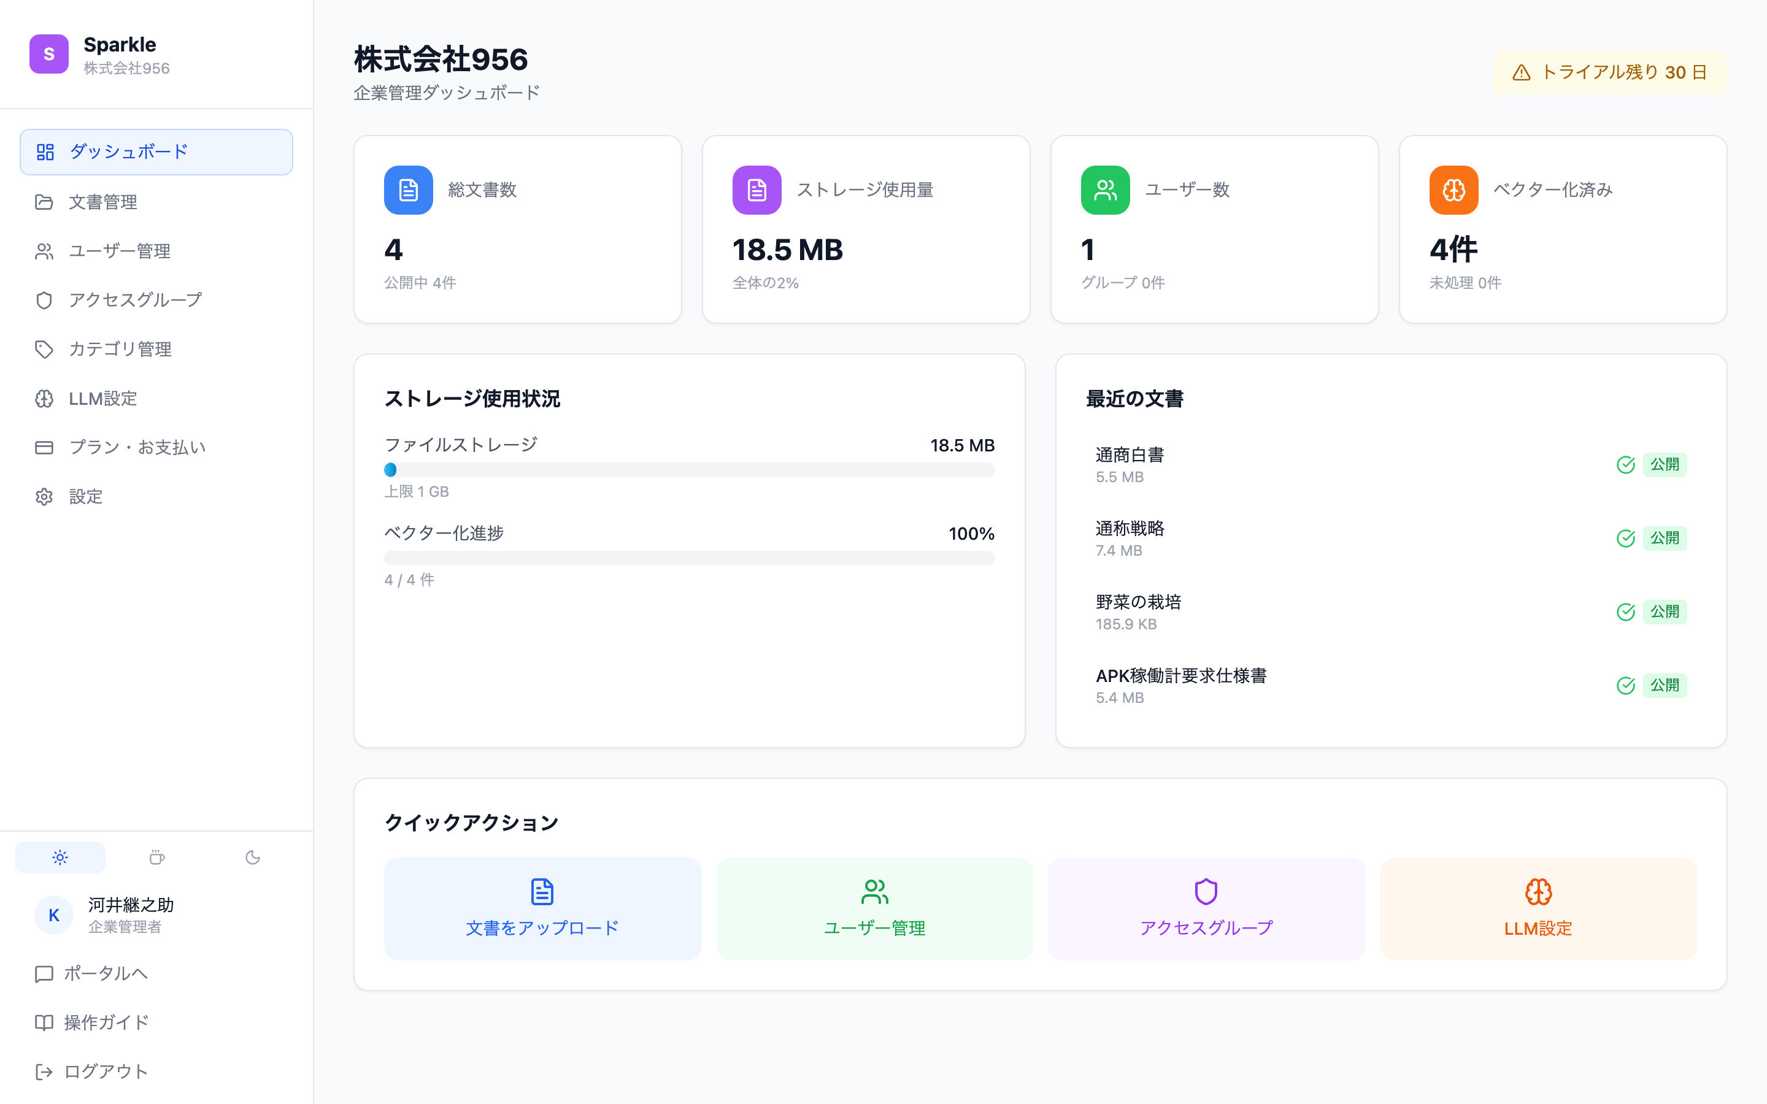This screenshot has width=1767, height=1104.
Task: Click the check icon beside 野菜の栽培
Action: point(1625,612)
